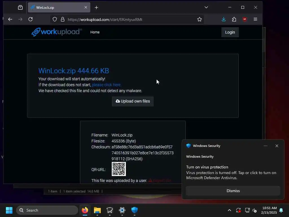Go to the Home menu item
Viewport: 289px width, 217px height.
pos(95,32)
